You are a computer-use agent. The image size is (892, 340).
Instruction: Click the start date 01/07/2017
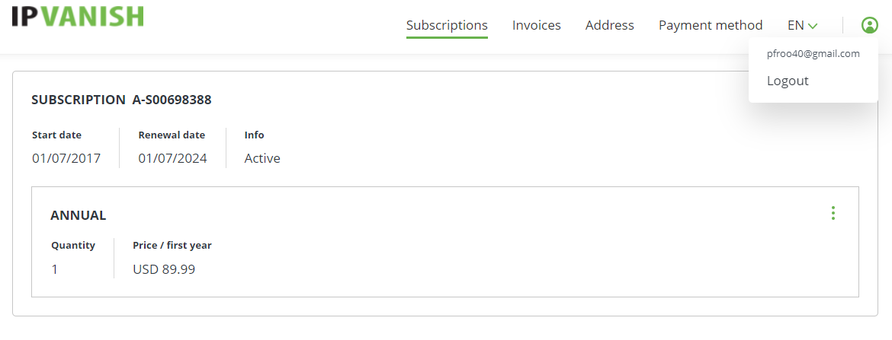[x=66, y=158]
